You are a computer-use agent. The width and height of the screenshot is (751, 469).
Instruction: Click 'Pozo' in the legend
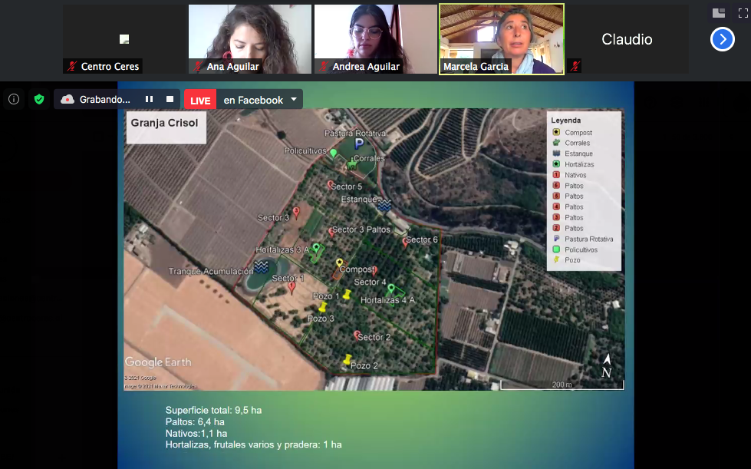(x=572, y=260)
